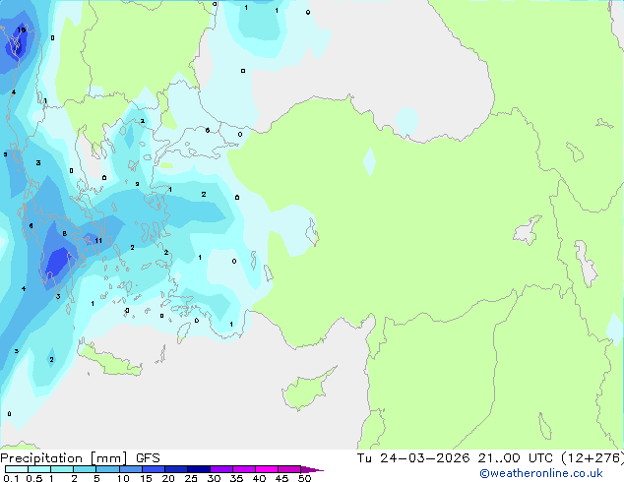The height and width of the screenshot is (482, 624).
Task: Click the precipitation value '16' on map
Action: pos(22,30)
